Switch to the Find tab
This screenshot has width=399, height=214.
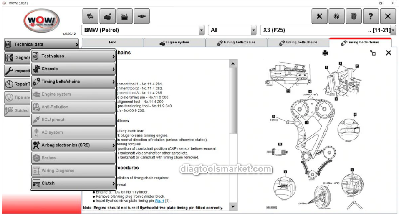(113, 42)
